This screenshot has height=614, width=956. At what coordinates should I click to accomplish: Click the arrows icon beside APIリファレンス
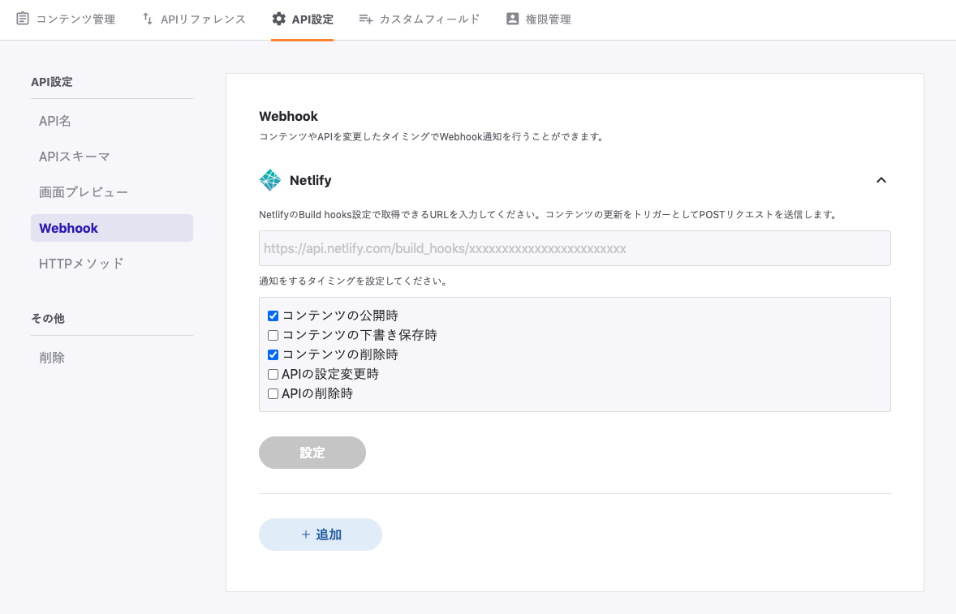[148, 19]
